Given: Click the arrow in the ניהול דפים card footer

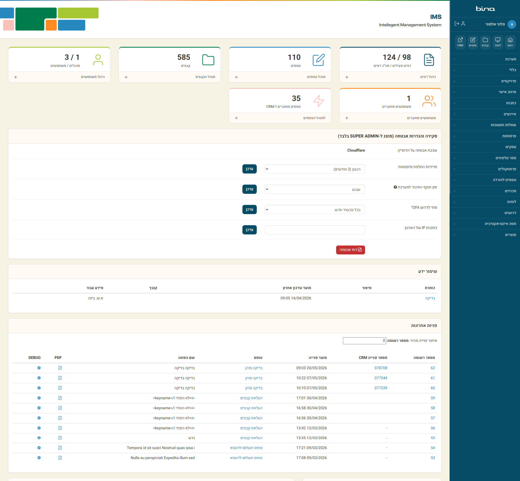Looking at the screenshot, I should [347, 77].
